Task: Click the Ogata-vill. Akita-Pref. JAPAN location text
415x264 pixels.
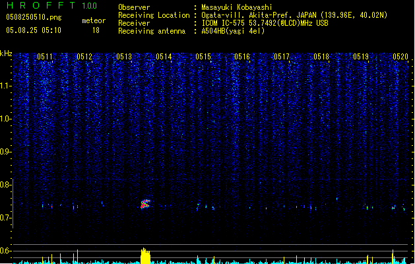Action: (294, 15)
